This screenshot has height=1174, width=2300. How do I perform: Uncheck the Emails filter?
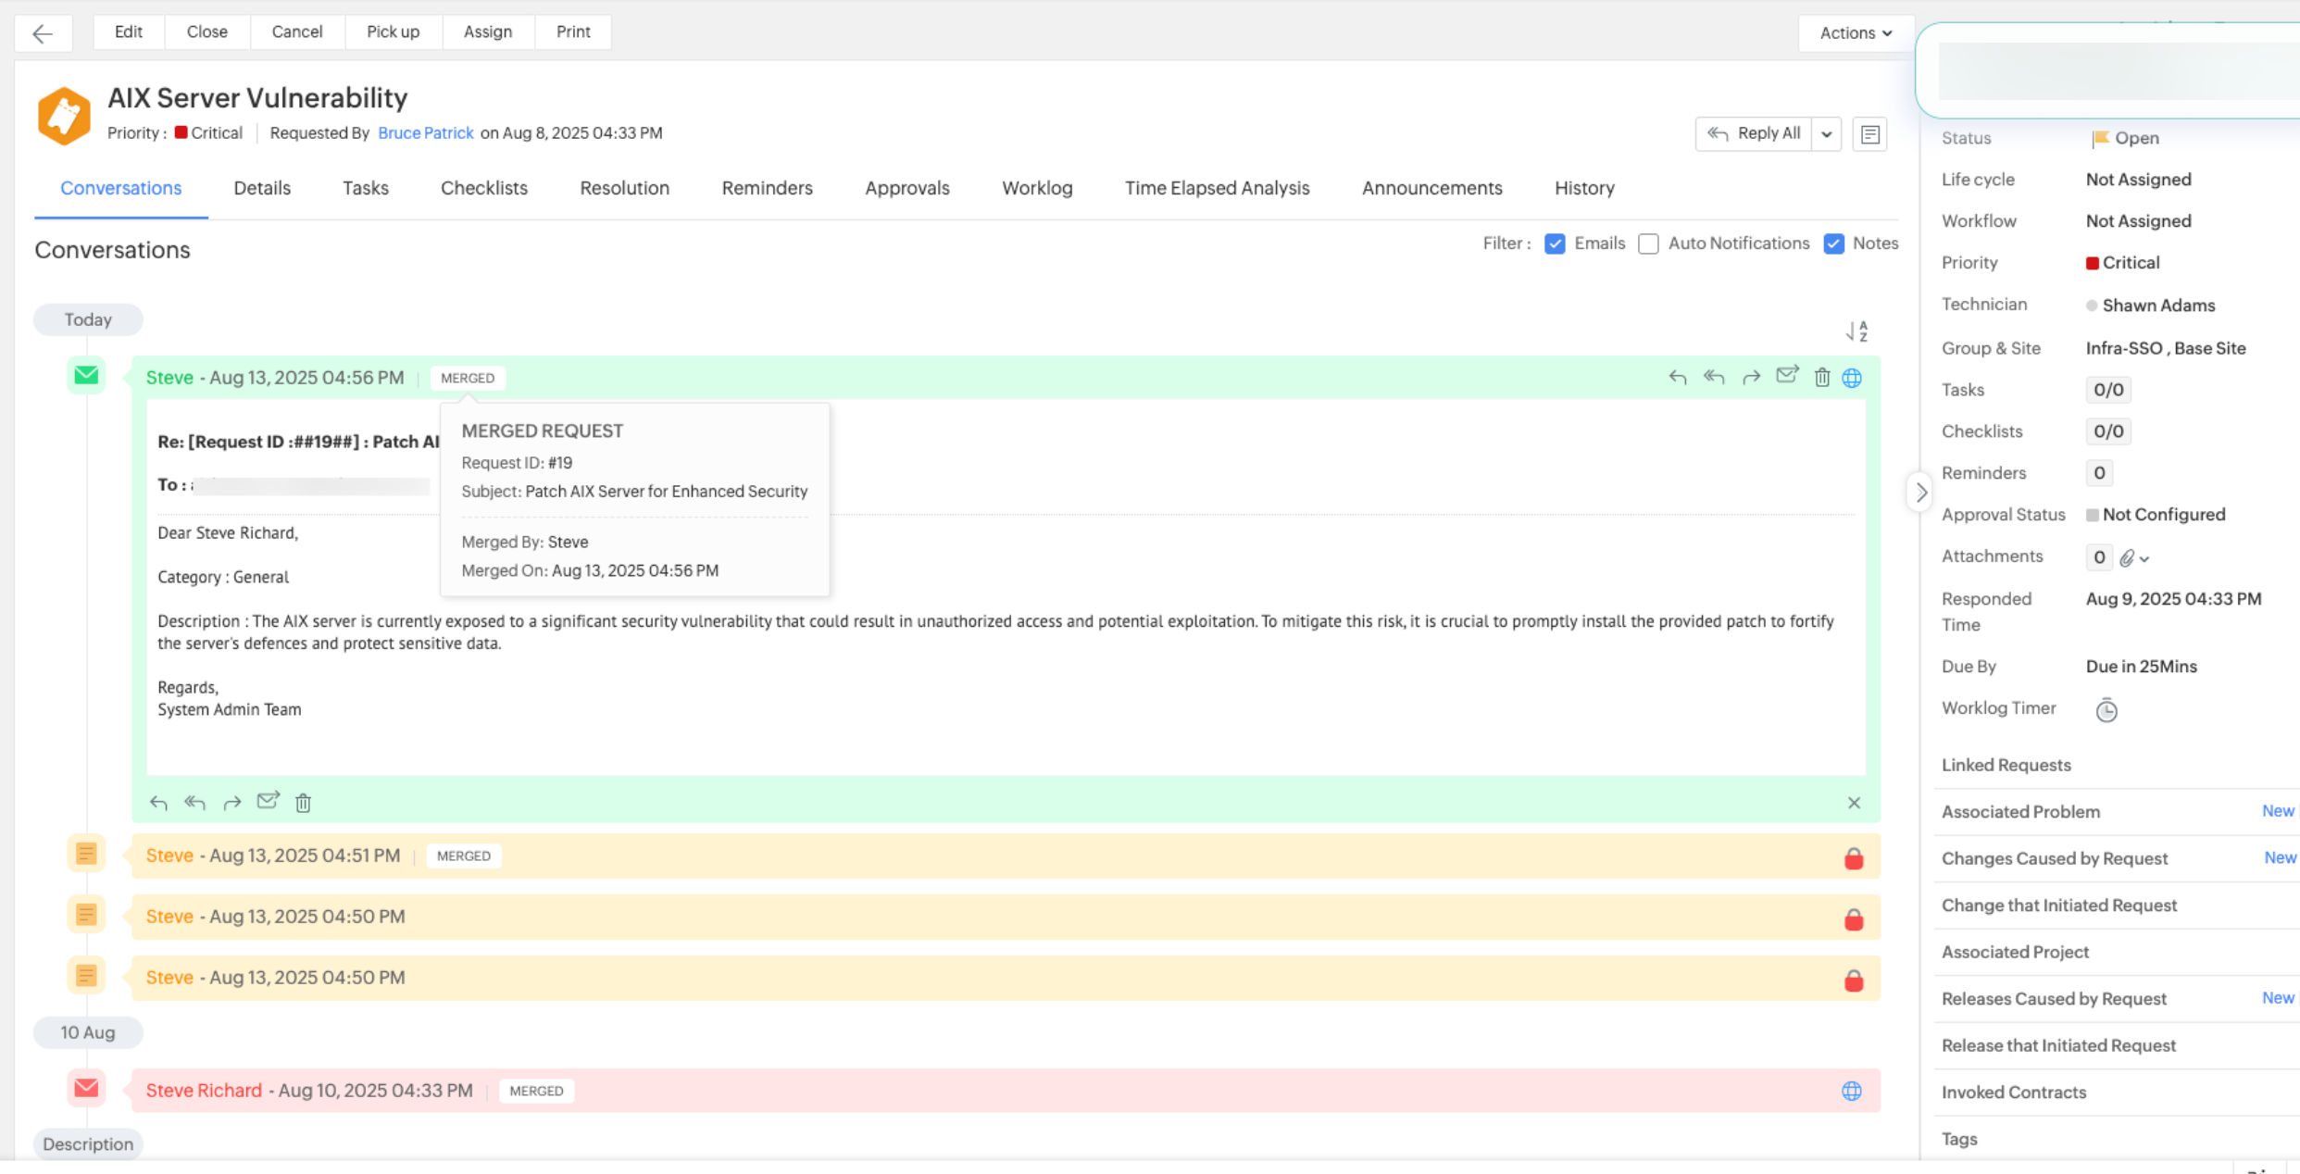click(x=1555, y=244)
